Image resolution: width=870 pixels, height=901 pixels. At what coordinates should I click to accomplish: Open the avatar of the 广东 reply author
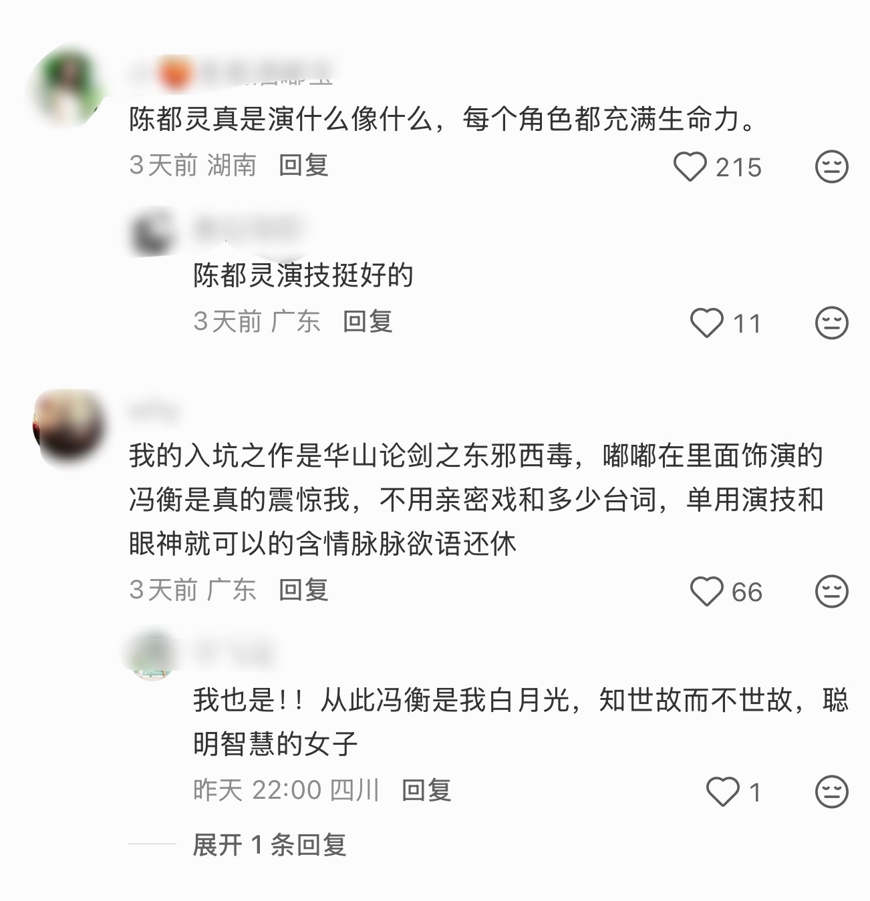[x=152, y=233]
